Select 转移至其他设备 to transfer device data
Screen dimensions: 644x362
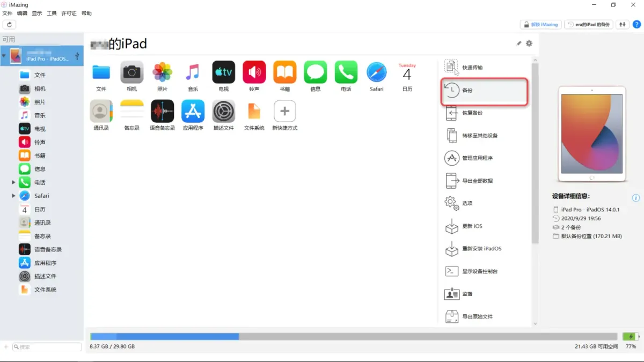click(483, 135)
